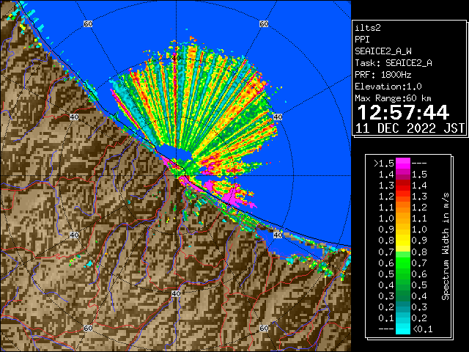Pick the bright green legend band near 0.7
The image size is (469, 352).
(403, 263)
